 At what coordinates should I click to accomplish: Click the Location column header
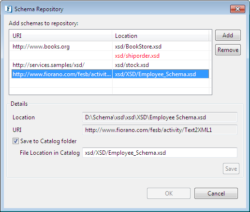pyautogui.click(x=161, y=35)
